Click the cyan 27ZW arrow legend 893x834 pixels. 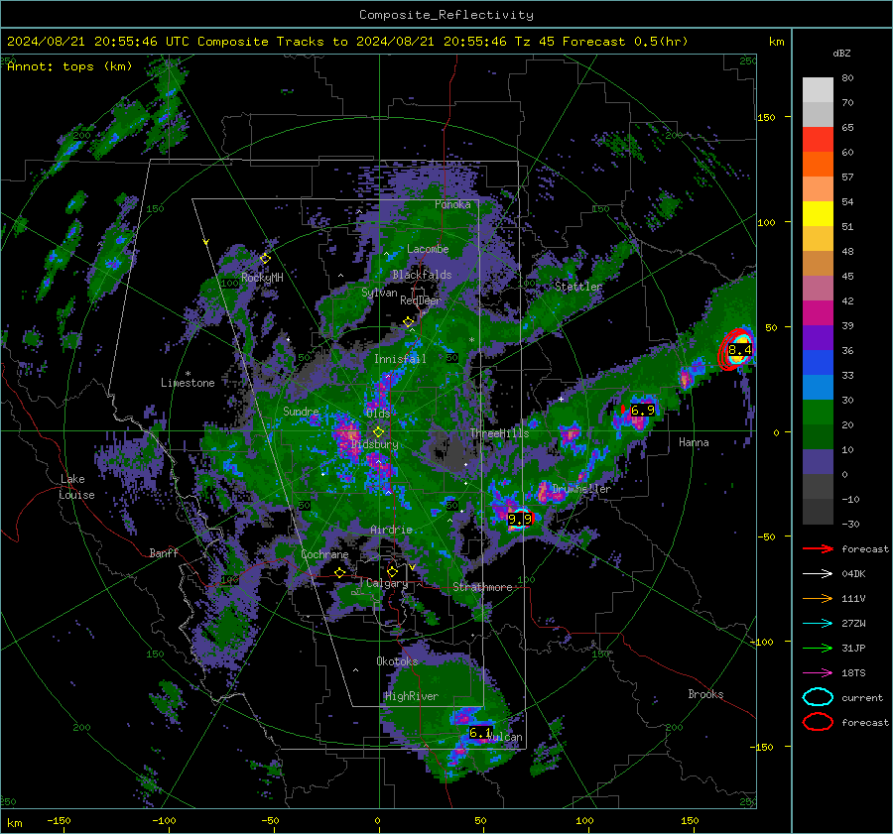point(818,624)
